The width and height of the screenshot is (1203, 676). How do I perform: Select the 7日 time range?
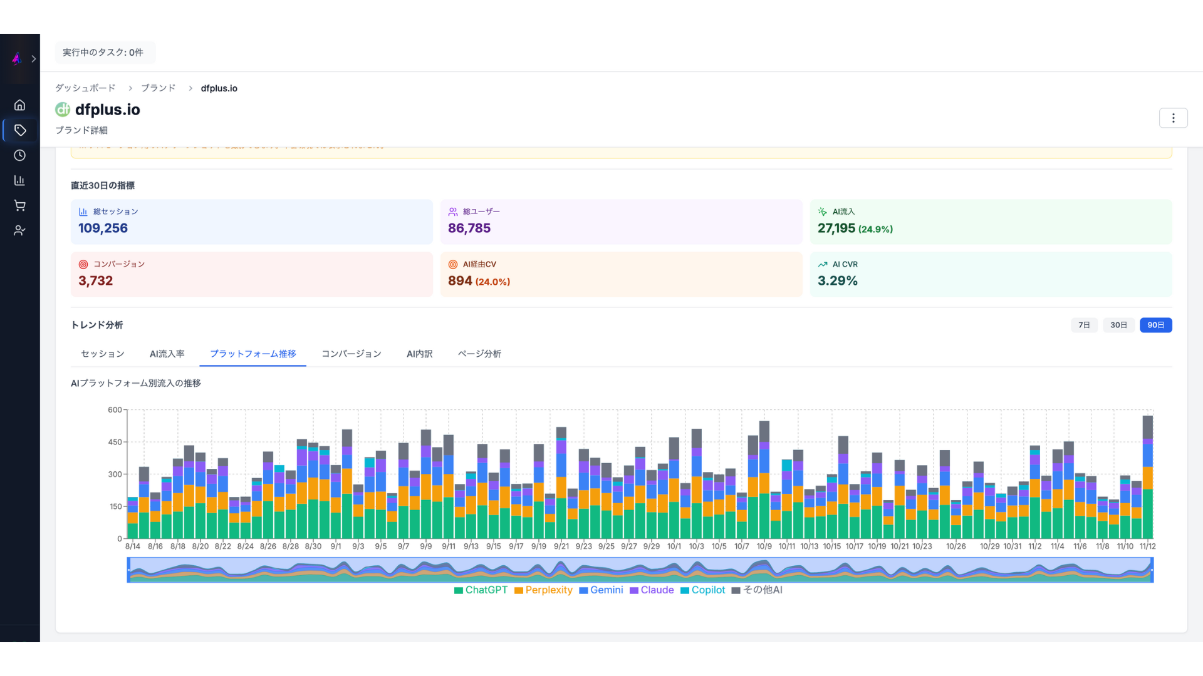coord(1084,325)
